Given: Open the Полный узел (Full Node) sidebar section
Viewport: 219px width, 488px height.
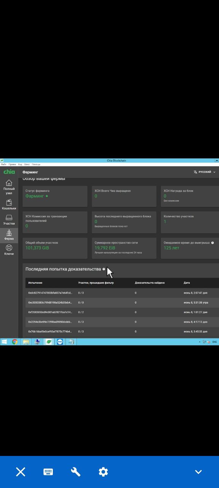Looking at the screenshot, I should pyautogui.click(x=9, y=187).
